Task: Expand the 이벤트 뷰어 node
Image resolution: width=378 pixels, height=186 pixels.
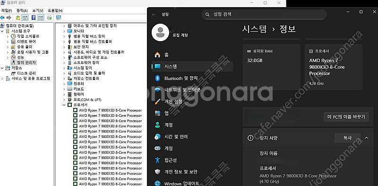Action: click(8, 42)
